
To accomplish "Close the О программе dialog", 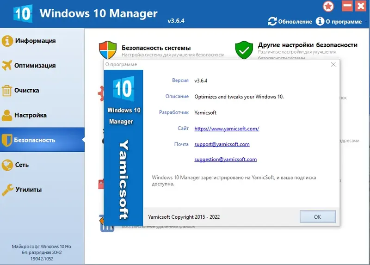I will point(333,64).
